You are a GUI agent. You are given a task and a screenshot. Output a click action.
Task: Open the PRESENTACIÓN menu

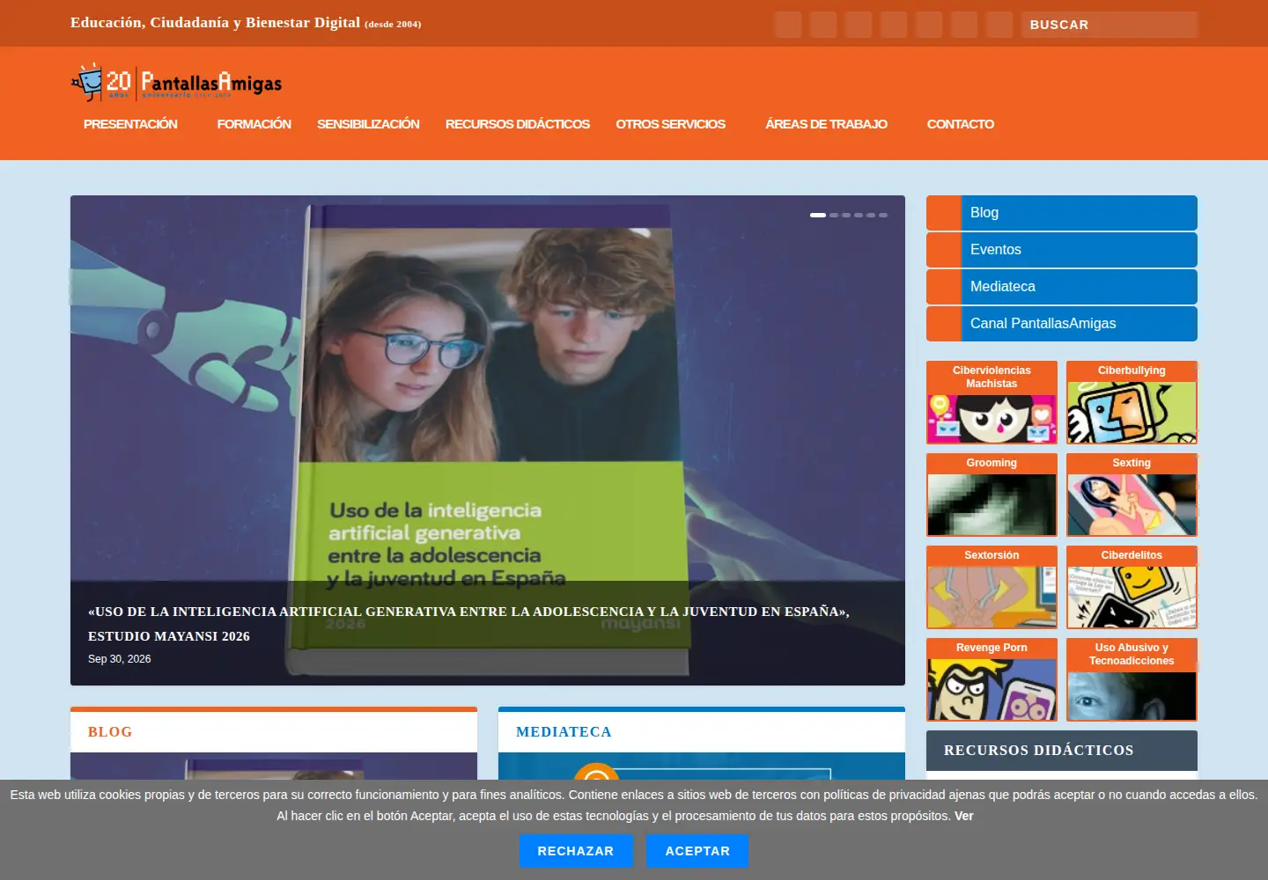(130, 124)
